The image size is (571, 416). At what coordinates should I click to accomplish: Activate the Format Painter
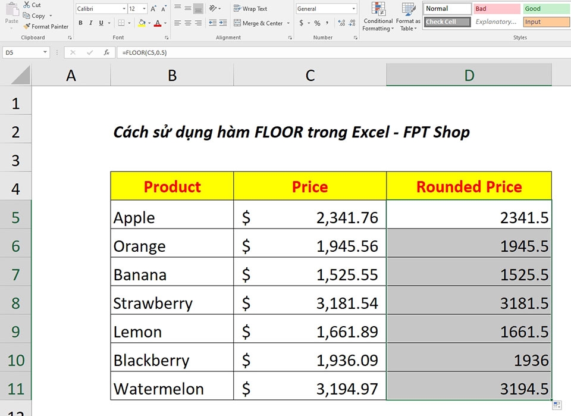click(x=26, y=25)
